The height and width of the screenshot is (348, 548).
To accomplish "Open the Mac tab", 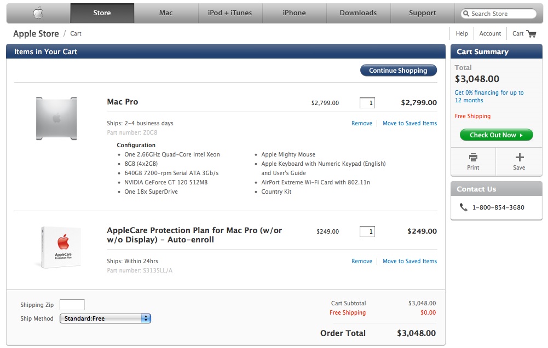I will pos(166,13).
